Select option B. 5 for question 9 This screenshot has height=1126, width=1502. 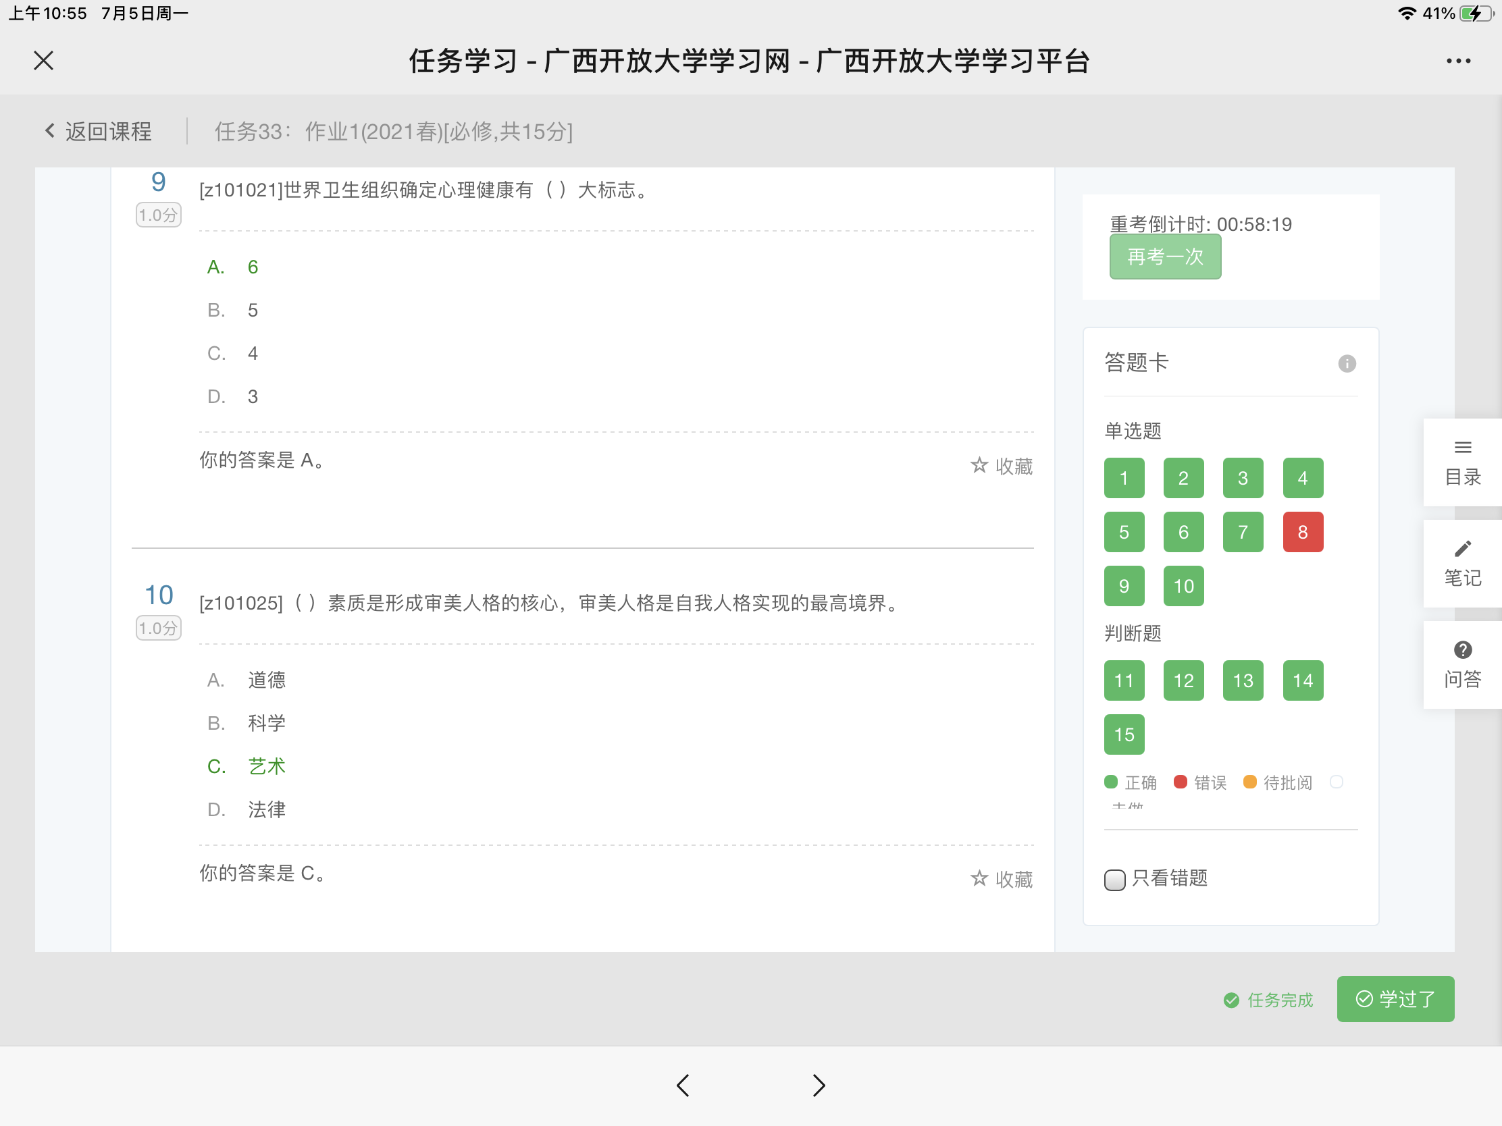point(233,310)
